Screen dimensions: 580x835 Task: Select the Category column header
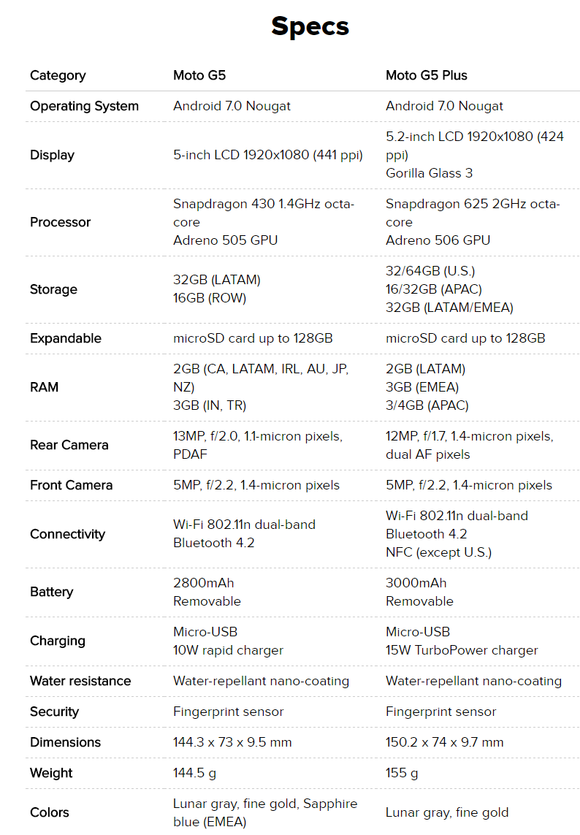[x=58, y=76]
